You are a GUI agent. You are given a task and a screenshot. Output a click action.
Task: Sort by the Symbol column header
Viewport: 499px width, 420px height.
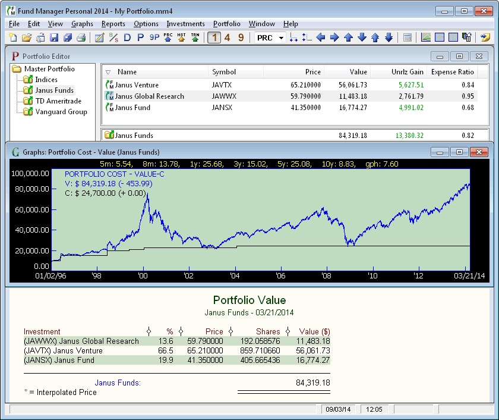pos(236,72)
